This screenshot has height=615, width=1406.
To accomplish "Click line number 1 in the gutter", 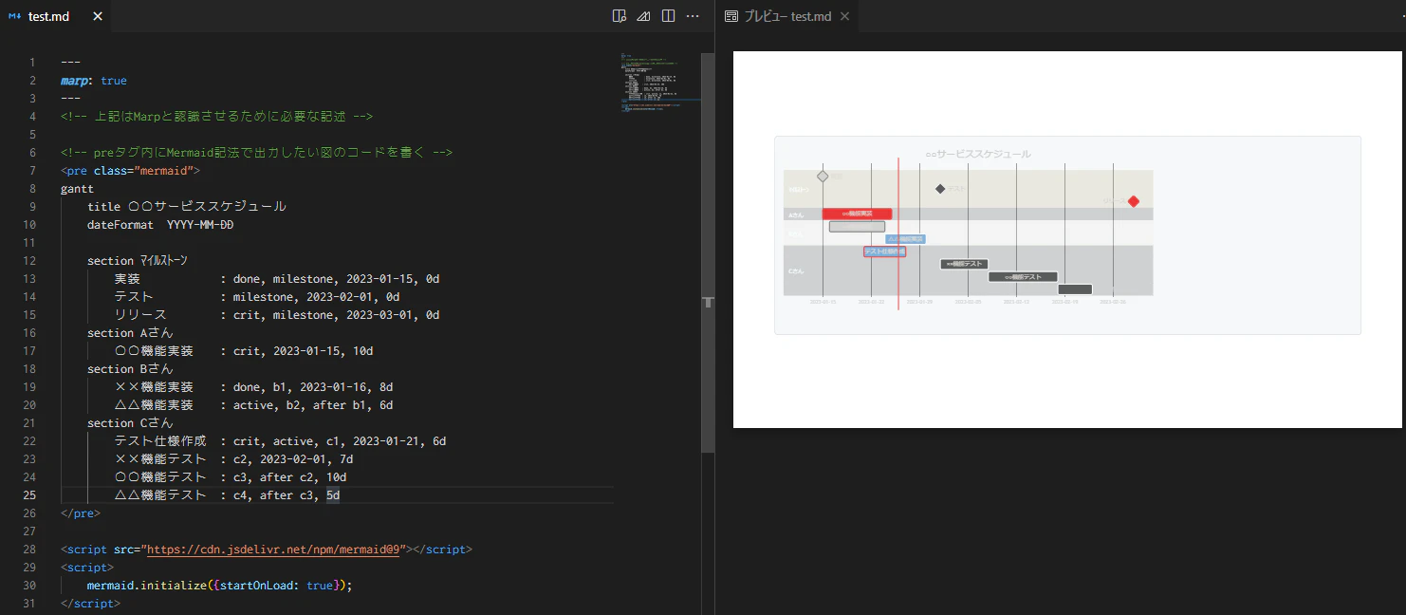I will (x=32, y=63).
